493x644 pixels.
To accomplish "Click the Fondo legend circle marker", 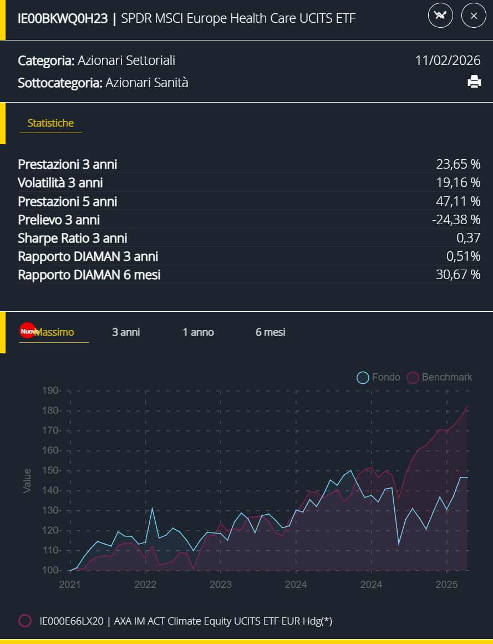I will 363,378.
